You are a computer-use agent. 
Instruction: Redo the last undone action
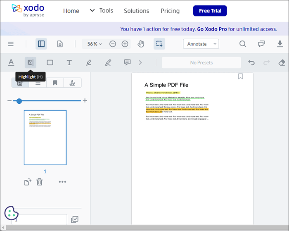(x=267, y=62)
